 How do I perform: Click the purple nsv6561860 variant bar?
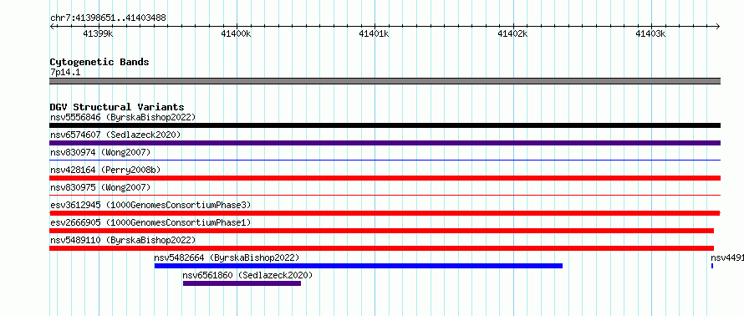coord(242,283)
